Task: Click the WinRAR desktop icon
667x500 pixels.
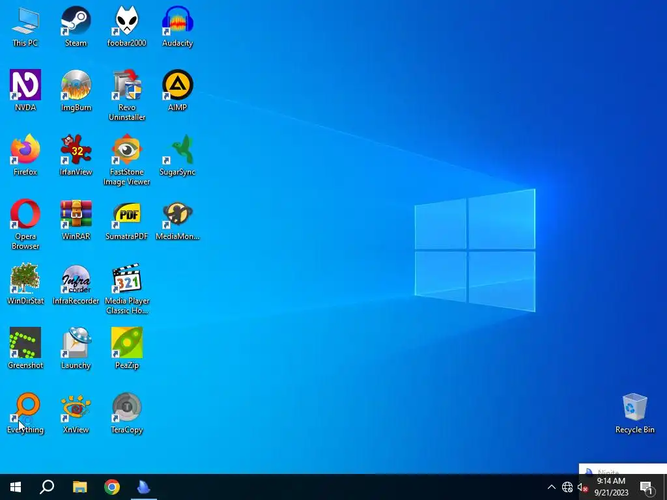Action: 76,220
